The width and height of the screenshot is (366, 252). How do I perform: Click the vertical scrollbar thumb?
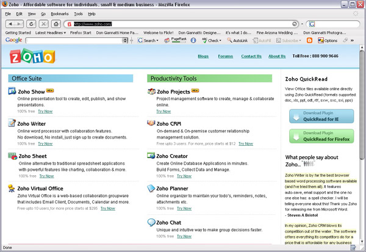tap(362, 105)
